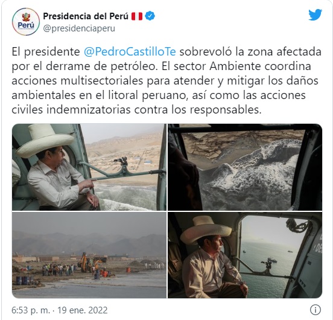Viewport: 333px width, 320px height.
Task: Click the blue verified badge
Action: [x=150, y=16]
